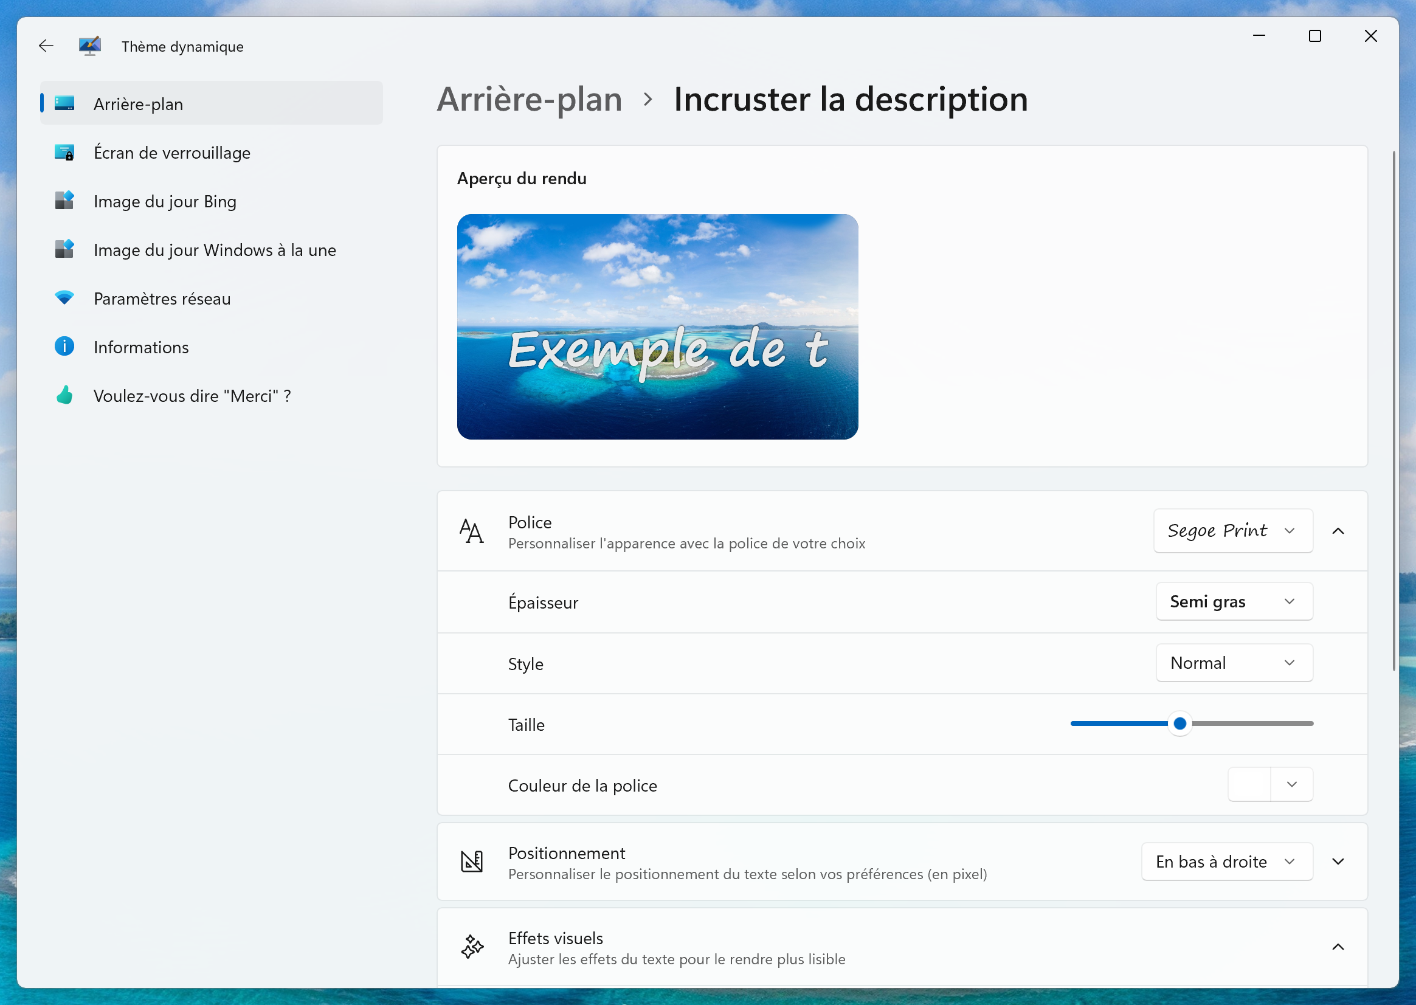Navigate back using the back arrow button

click(44, 44)
